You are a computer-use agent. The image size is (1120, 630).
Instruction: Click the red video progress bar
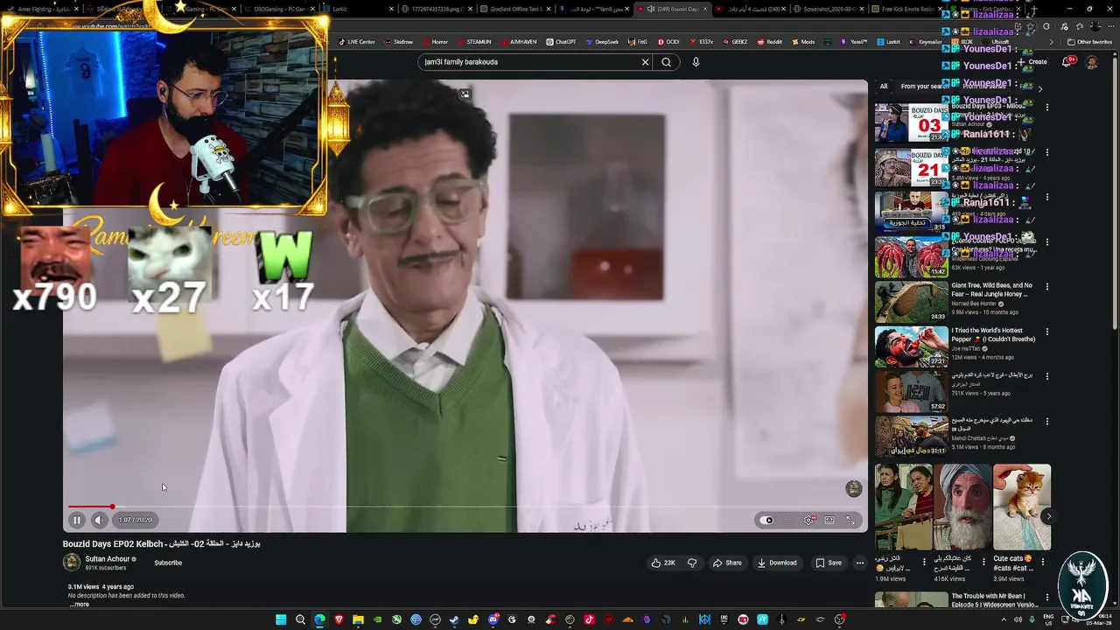91,507
